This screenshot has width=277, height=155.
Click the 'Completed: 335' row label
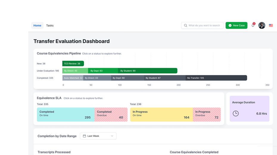(45, 78)
